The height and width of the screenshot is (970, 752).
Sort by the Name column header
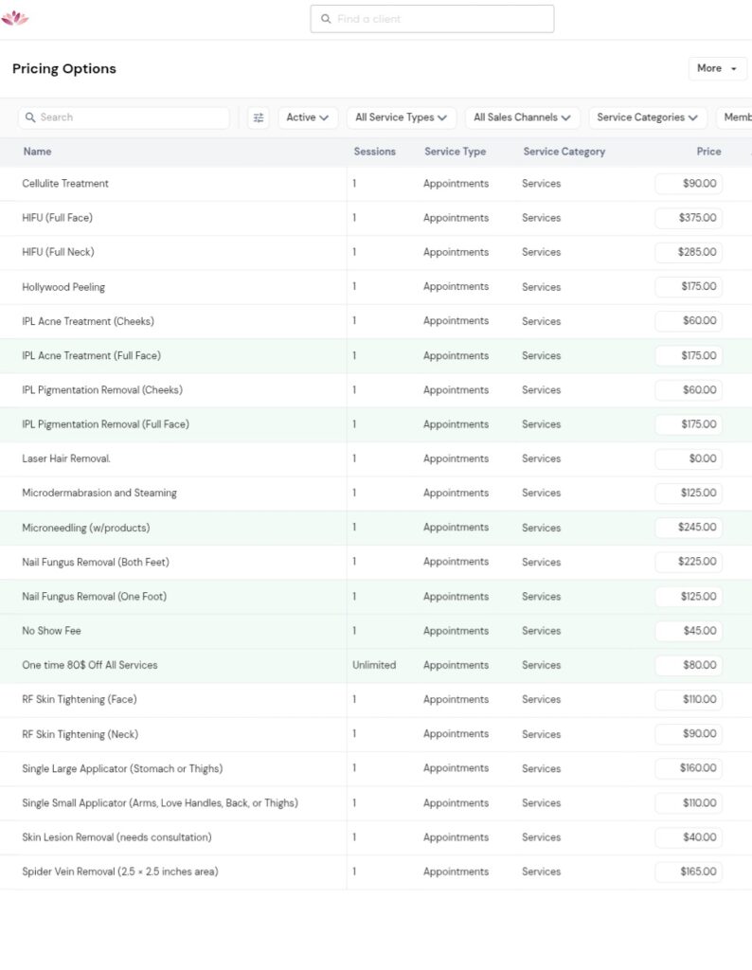(x=38, y=152)
